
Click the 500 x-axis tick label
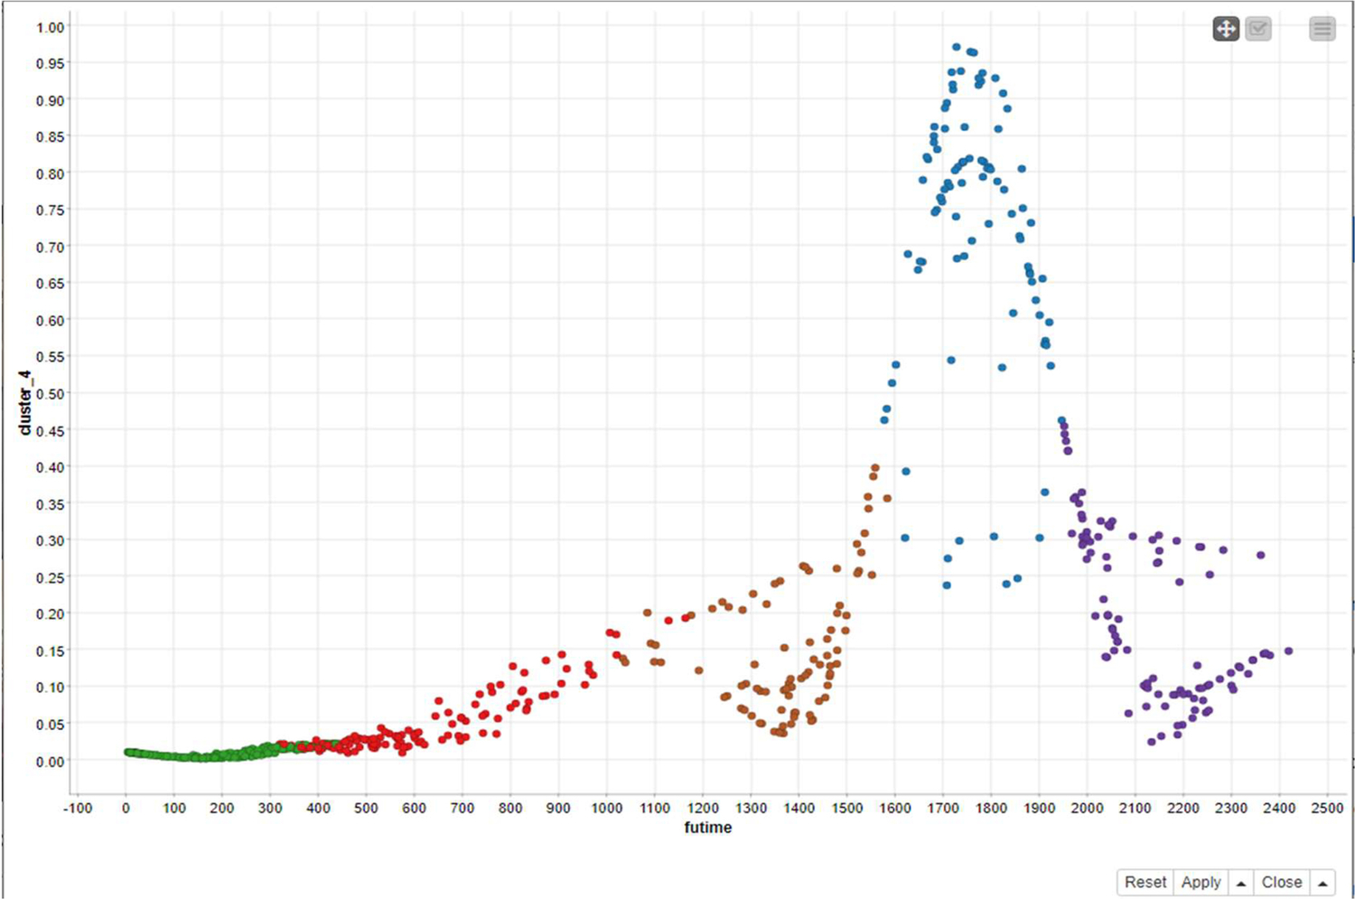tap(366, 808)
